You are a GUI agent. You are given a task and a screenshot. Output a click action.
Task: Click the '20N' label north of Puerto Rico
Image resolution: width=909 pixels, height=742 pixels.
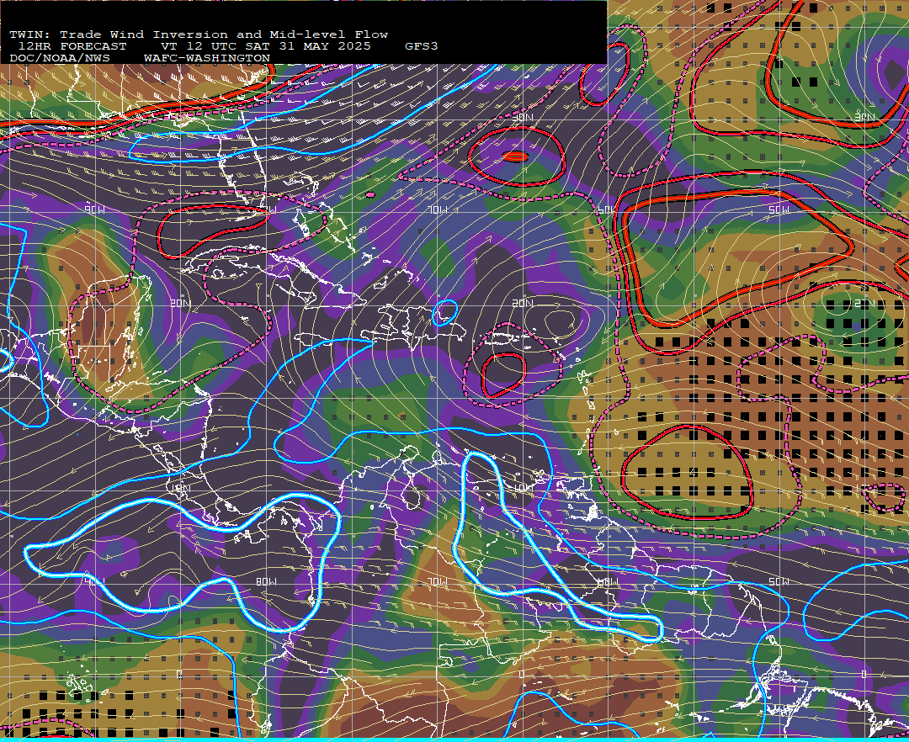[x=523, y=303]
